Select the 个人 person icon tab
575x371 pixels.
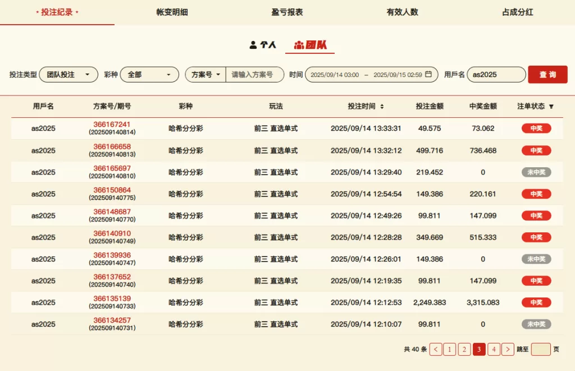click(x=263, y=45)
